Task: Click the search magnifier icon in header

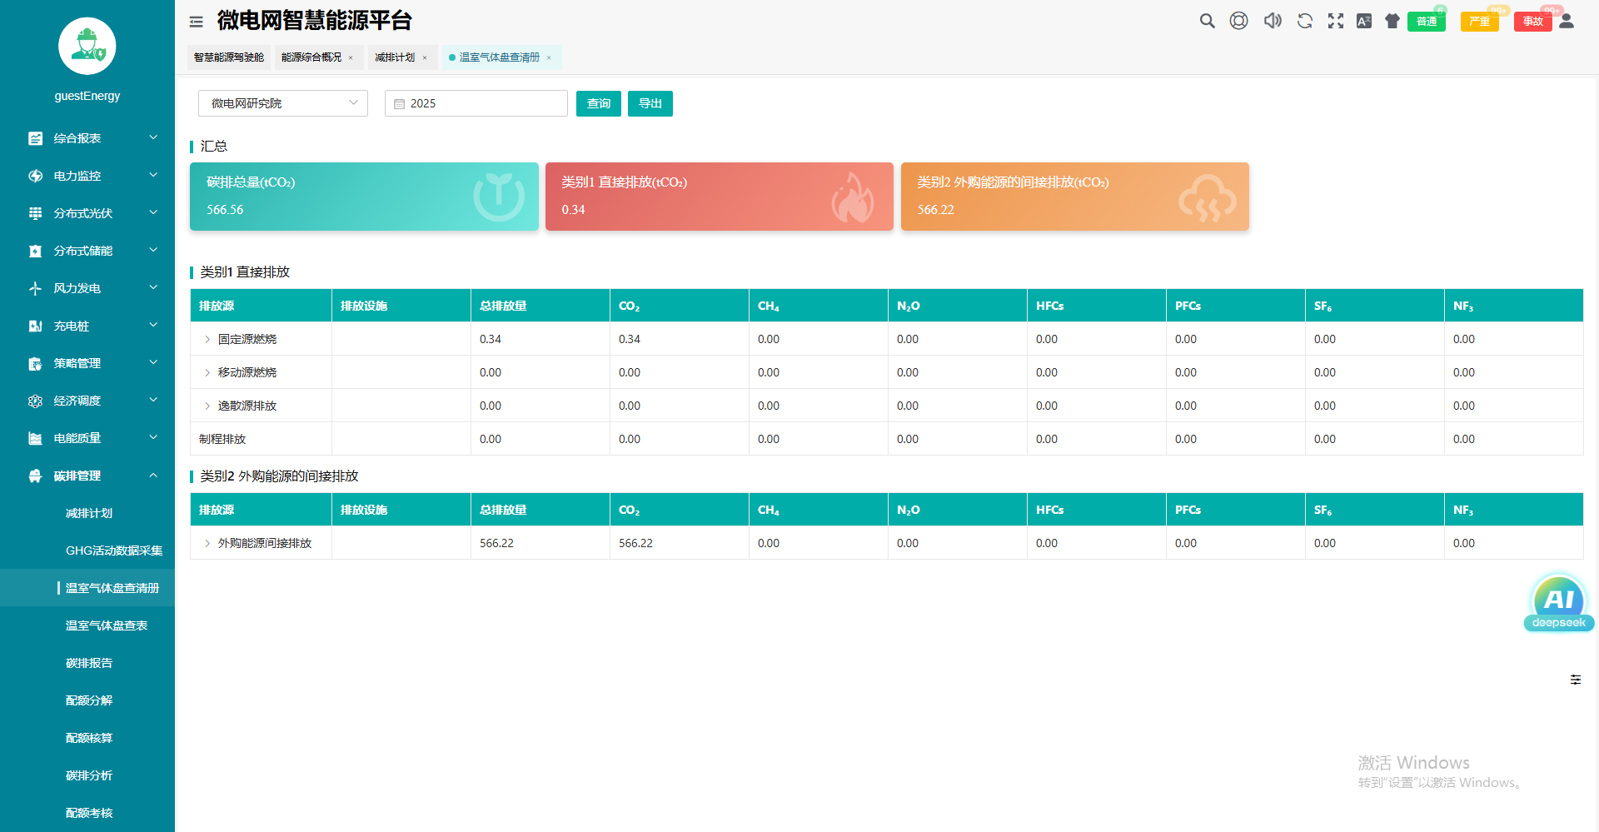Action: point(1207,21)
